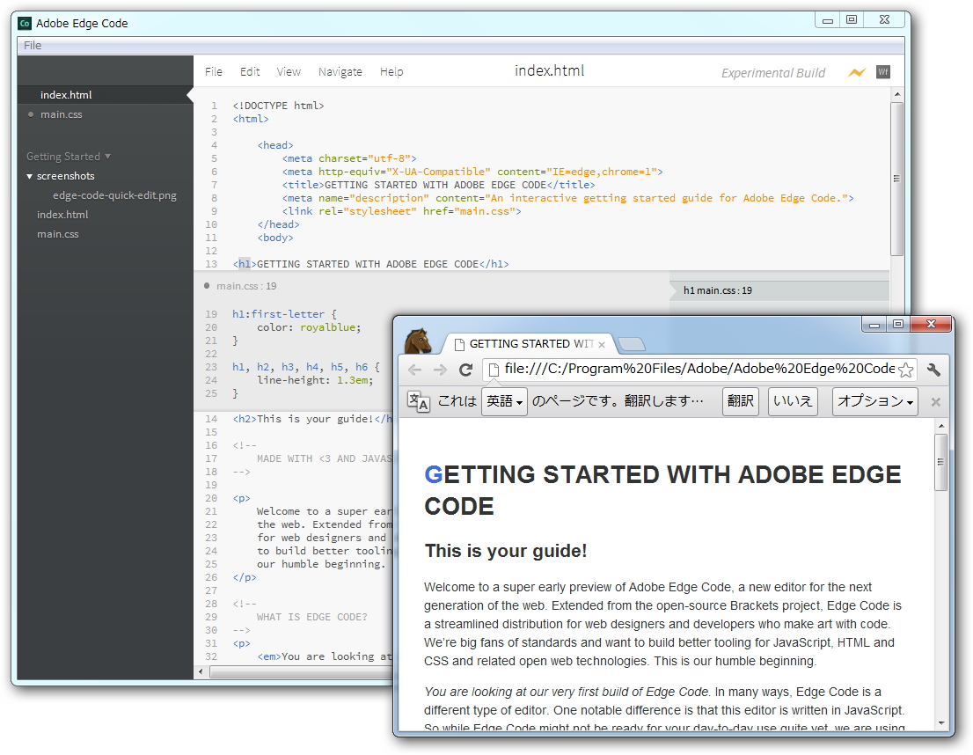Open the File menu in the editor toolbar
Image resolution: width=973 pixels, height=755 pixels.
click(x=214, y=72)
